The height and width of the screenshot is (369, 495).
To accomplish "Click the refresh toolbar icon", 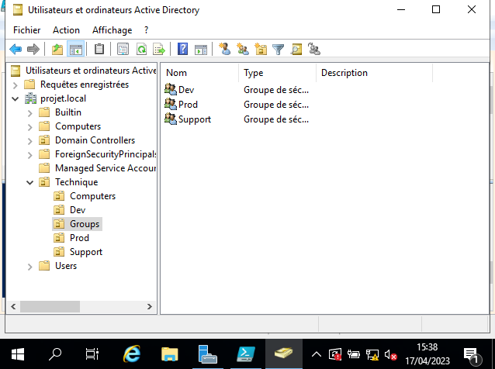I will click(141, 49).
